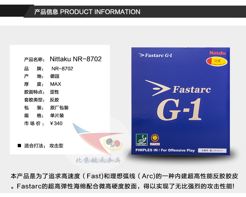Click the description line starting Fastarc的超高弹性海绵

pos(123,186)
